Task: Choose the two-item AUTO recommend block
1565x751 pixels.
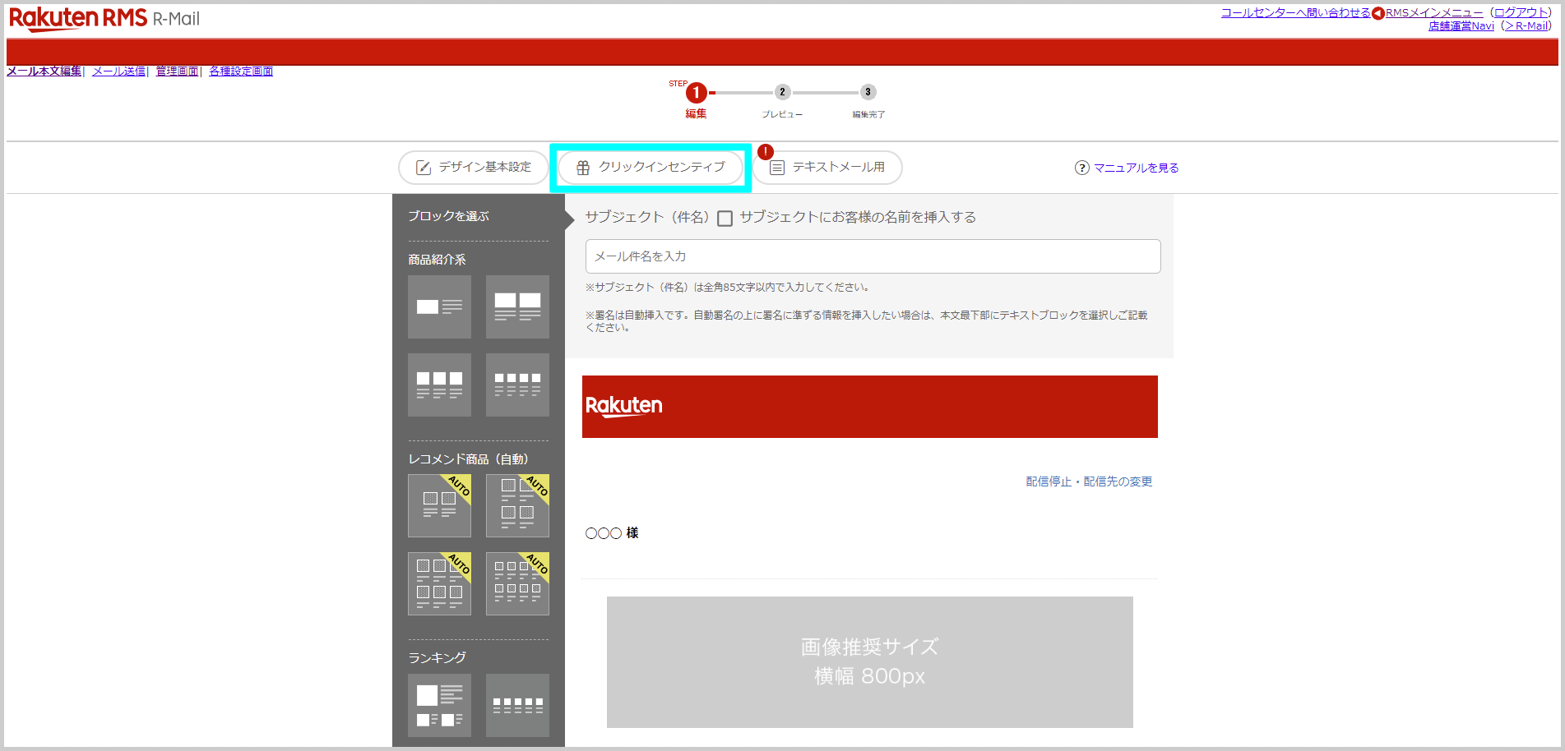Action: [x=439, y=505]
